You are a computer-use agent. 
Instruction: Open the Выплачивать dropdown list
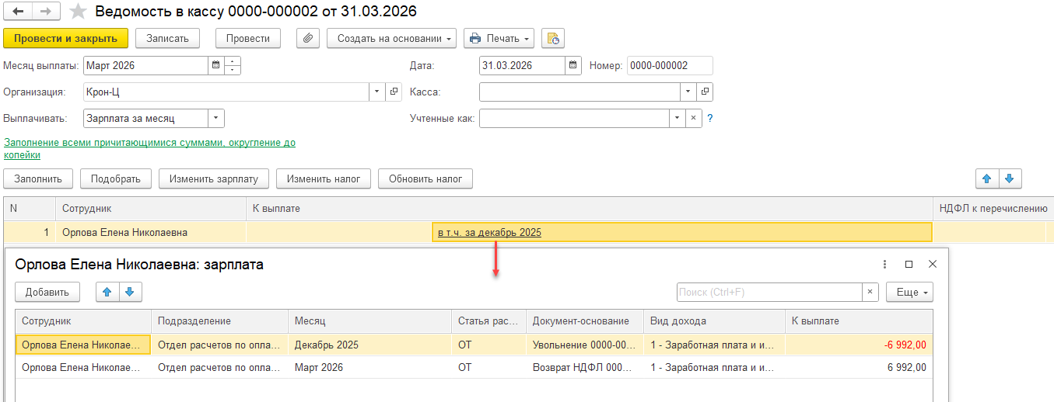tap(216, 119)
